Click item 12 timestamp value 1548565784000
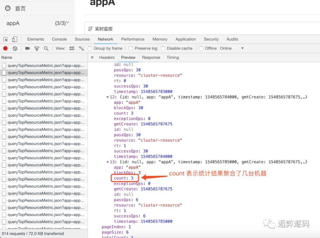 click(156, 156)
